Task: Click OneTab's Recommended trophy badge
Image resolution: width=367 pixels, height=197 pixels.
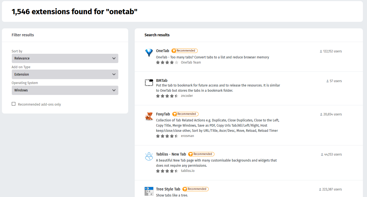Action: click(x=184, y=51)
